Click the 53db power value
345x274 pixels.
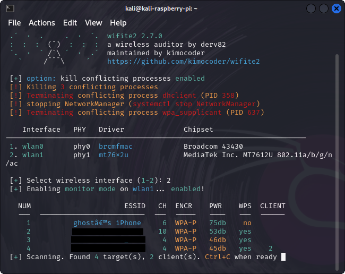tap(218, 232)
